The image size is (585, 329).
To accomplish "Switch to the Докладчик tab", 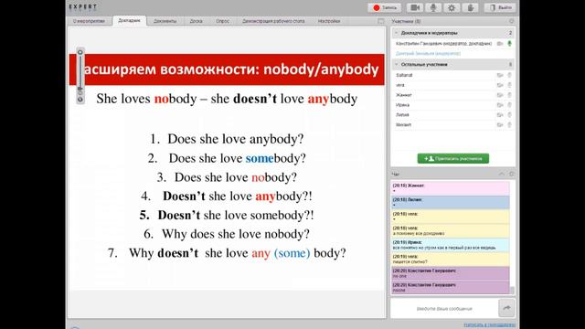I will 129,21.
